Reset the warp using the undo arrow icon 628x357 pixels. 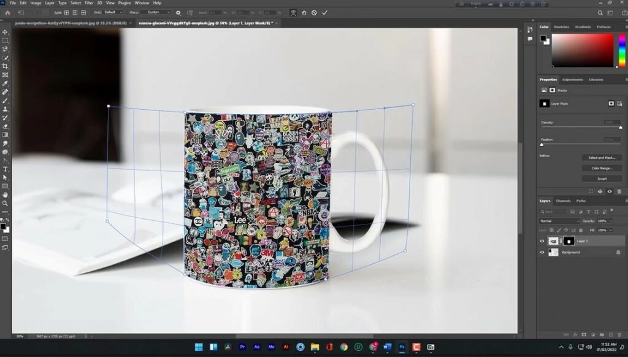pyautogui.click(x=304, y=12)
